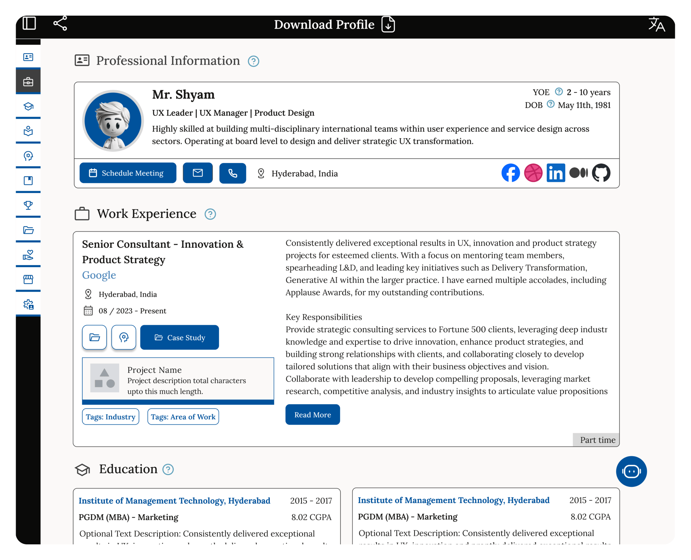
Task: Expand description with Read More
Action: [x=312, y=415]
